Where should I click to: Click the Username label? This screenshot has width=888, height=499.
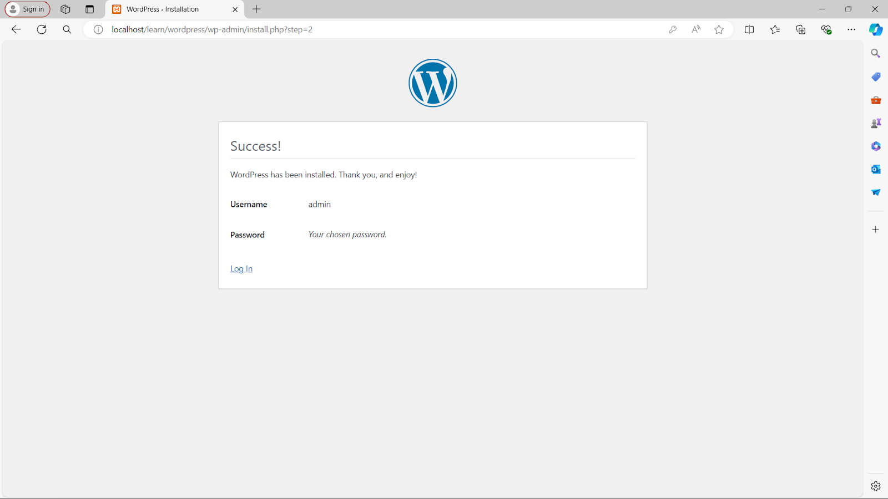click(249, 205)
